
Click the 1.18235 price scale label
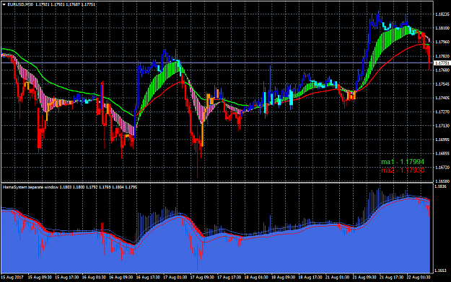pyautogui.click(x=442, y=14)
